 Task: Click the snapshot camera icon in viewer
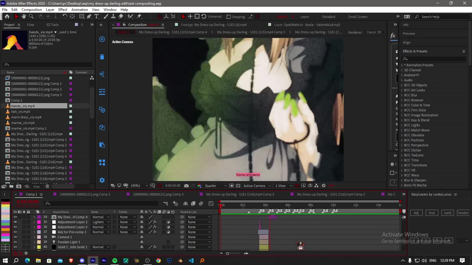point(186,185)
